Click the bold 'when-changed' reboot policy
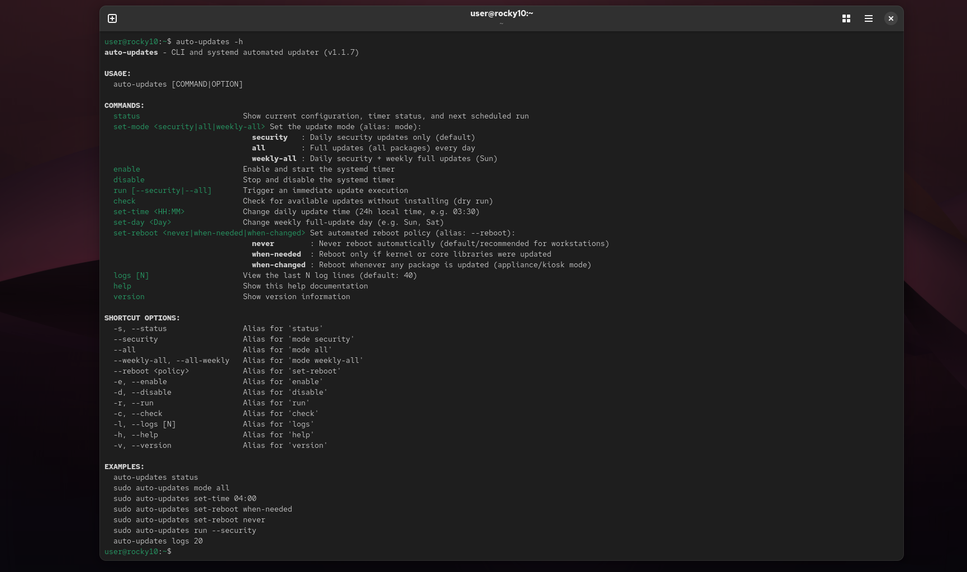The image size is (967, 572). 279,265
